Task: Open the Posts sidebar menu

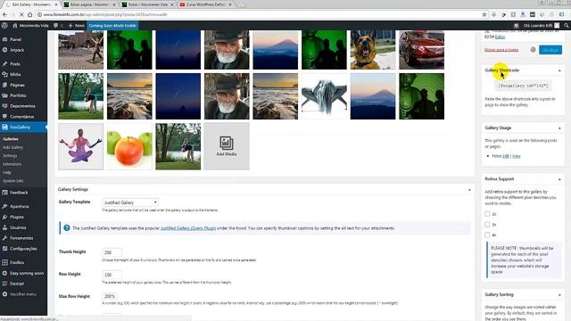Action: pos(15,63)
